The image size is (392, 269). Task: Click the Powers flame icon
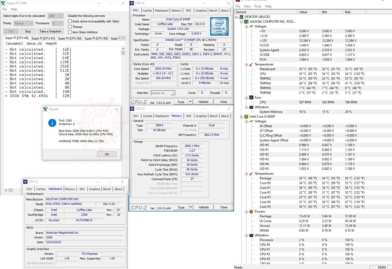251,212
